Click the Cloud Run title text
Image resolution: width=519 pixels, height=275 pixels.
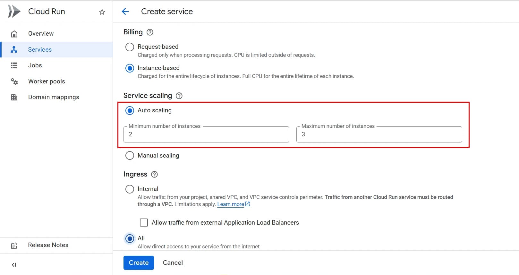point(47,12)
